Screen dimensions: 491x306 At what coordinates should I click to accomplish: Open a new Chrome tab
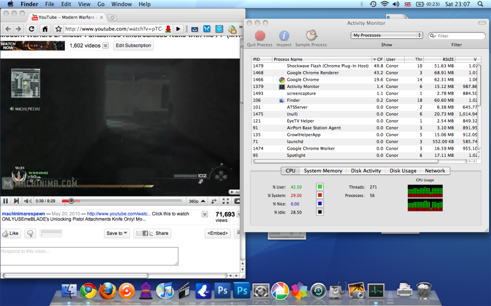112,18
